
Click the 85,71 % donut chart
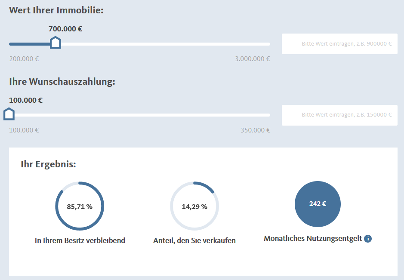click(80, 206)
